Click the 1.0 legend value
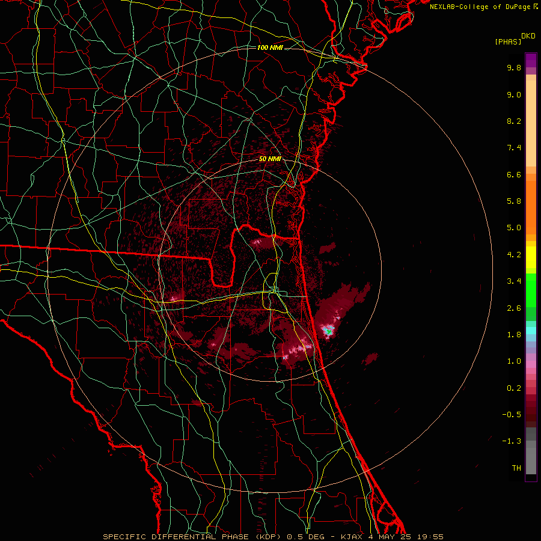Image resolution: width=541 pixels, height=541 pixels. [514, 361]
